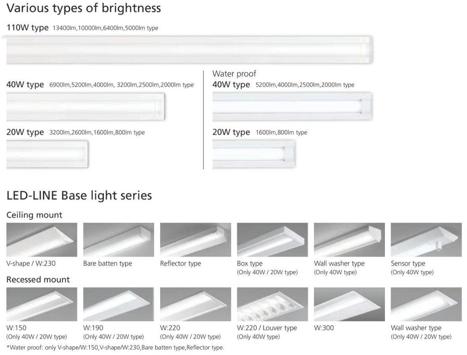Click the V-shape / W:230 ceiling light image
The image size is (467, 355).
click(42, 240)
